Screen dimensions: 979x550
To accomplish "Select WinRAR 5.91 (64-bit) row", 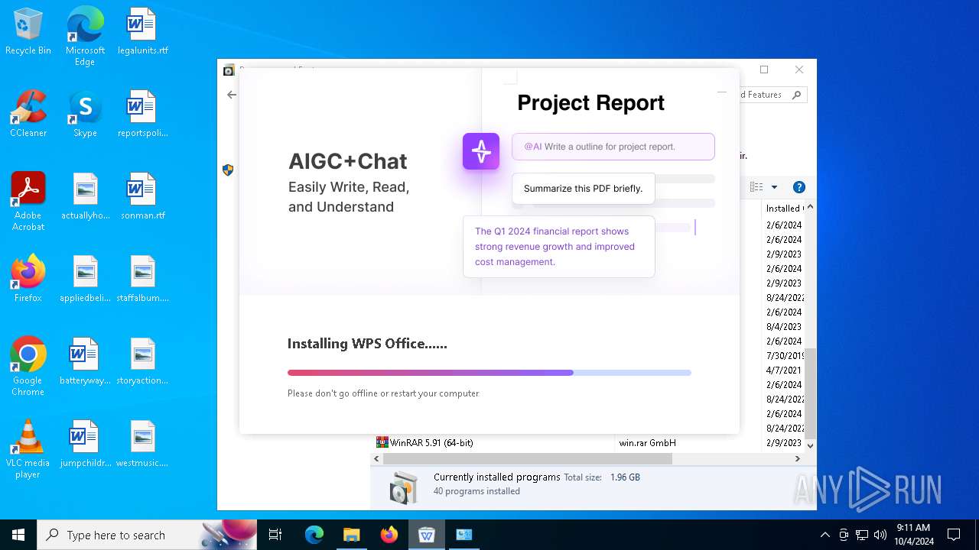I will coord(589,443).
